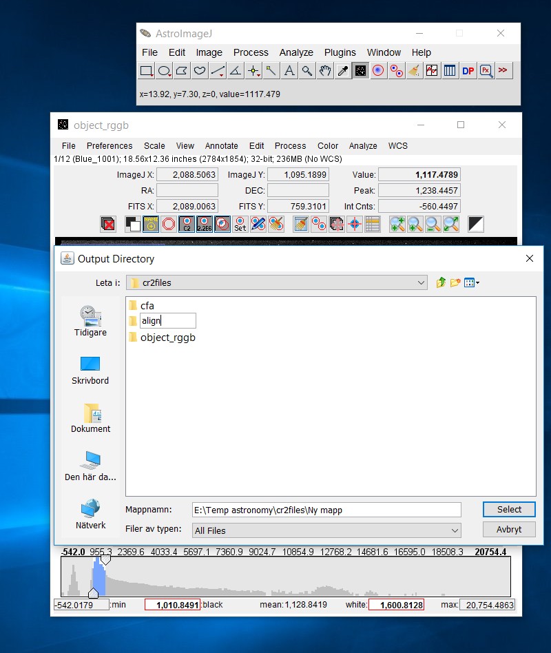Click the up one level folder icon
Image resolution: width=551 pixels, height=653 pixels.
[441, 283]
